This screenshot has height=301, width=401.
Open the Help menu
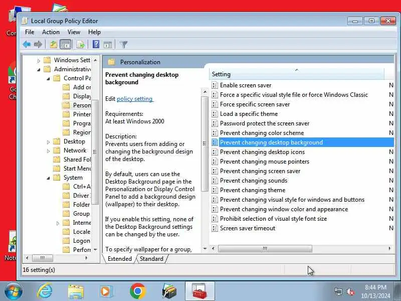(x=94, y=32)
